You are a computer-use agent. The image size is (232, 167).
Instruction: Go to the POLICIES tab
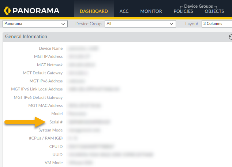[183, 11]
